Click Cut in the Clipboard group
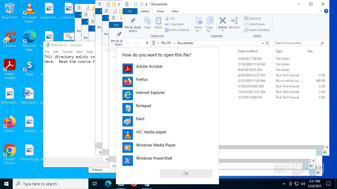Screen dimensions: 337x189 [x=170, y=18]
